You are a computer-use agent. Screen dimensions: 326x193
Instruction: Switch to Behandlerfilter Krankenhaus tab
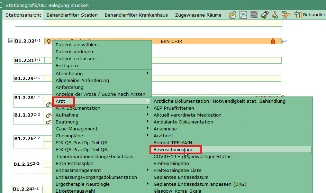pyautogui.click(x=136, y=15)
